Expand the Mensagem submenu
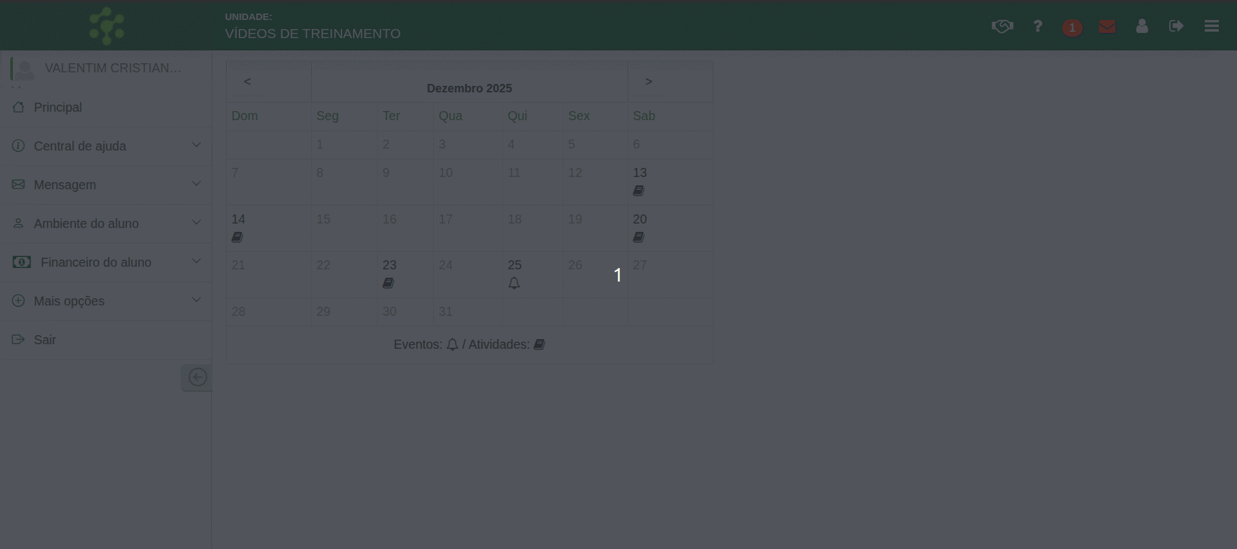This screenshot has height=549, width=1237. point(106,185)
